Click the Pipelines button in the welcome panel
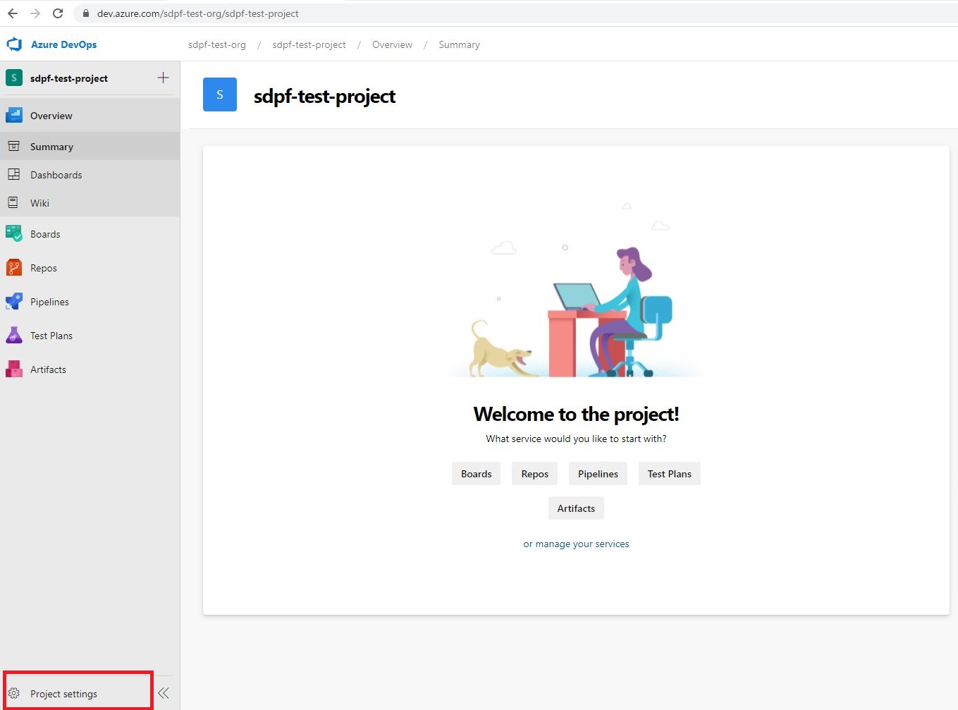Screen dimensions: 958x710 pyautogui.click(x=598, y=474)
